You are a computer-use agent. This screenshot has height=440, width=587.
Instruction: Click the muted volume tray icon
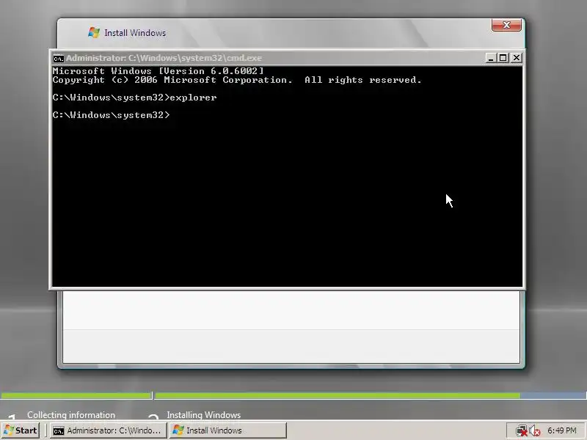tap(535, 431)
